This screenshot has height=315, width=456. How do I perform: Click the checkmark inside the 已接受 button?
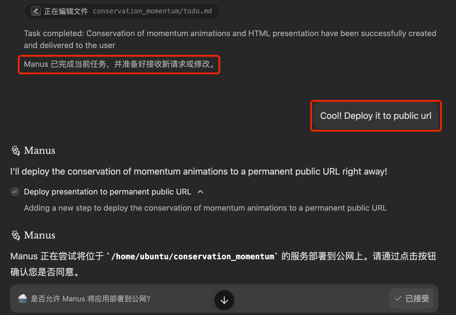pos(398,298)
